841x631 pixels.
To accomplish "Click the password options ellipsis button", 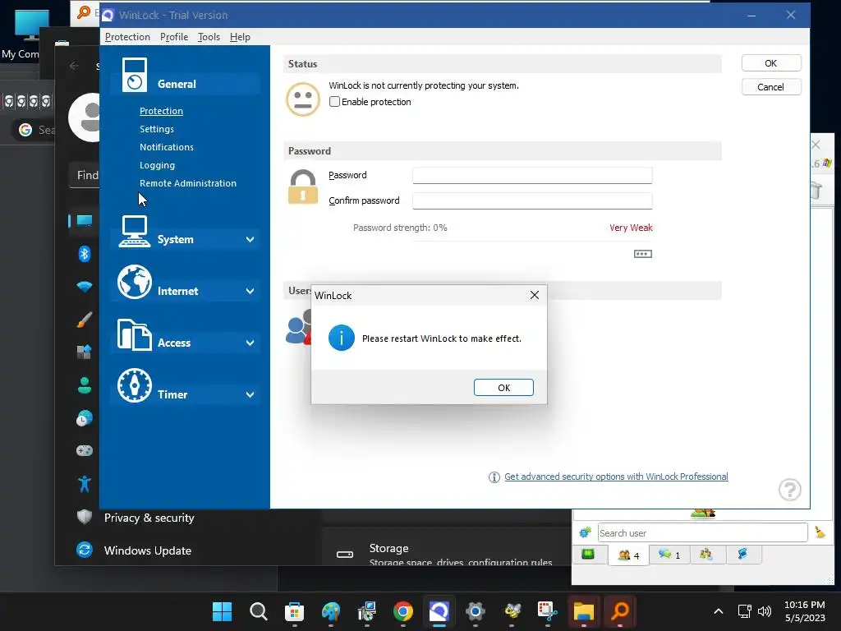I will point(642,254).
